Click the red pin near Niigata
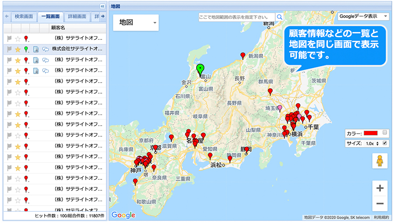Screen dimensions: 394x224 coord(243,55)
